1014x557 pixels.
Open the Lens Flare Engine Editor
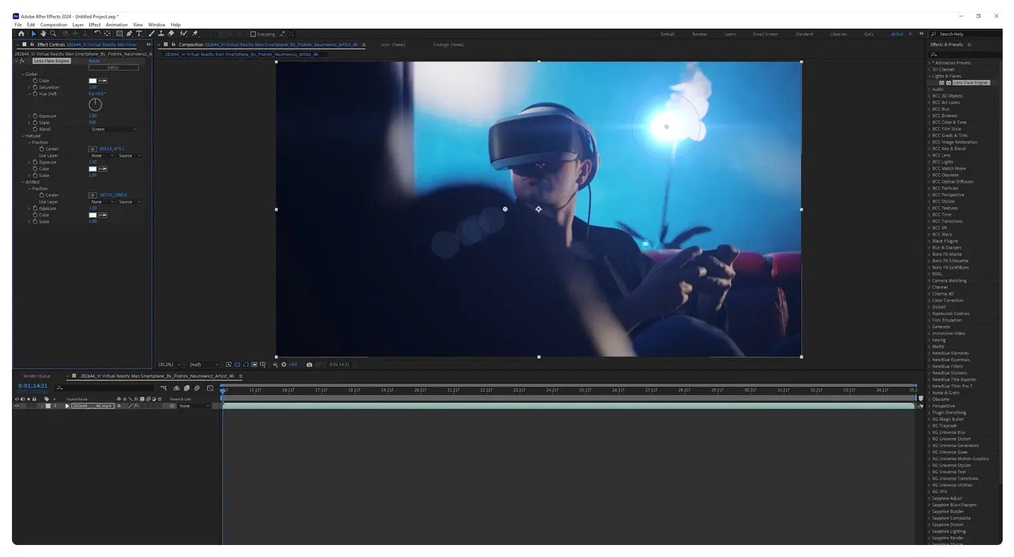coord(113,67)
